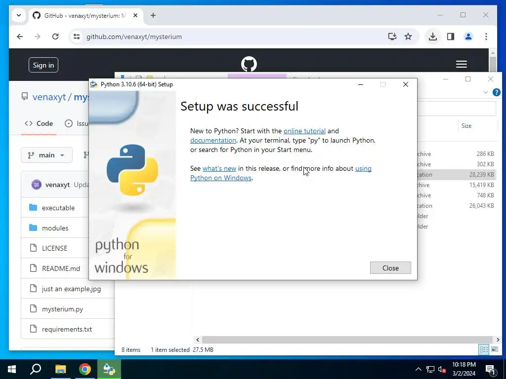This screenshot has height=379, width=506.
Task: Reload the GitHub page
Action: pos(55,37)
